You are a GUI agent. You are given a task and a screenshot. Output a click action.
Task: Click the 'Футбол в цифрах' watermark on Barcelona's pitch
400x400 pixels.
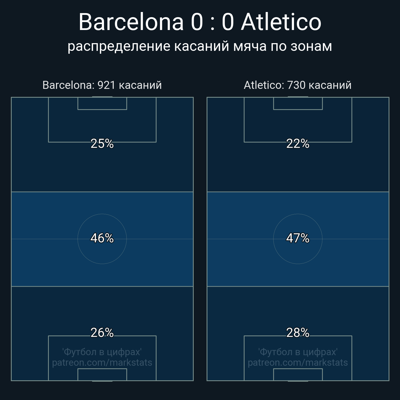point(102,352)
